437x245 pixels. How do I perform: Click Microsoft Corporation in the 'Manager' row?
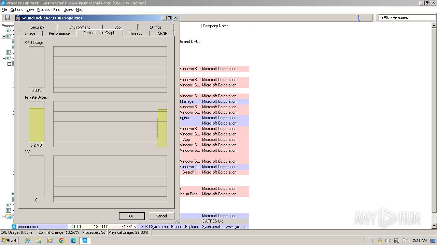pyautogui.click(x=219, y=101)
